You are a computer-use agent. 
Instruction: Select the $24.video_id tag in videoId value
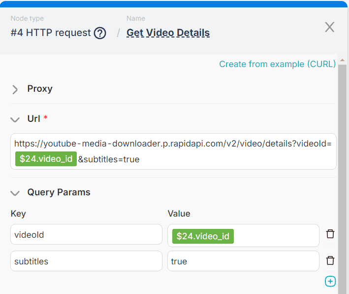point(203,236)
